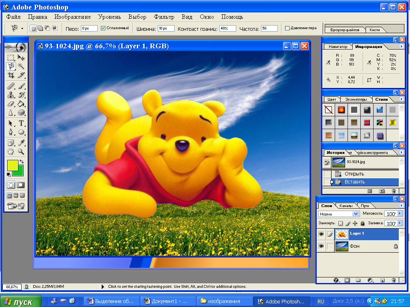410x307 pixels.
Task: Swap foreground and background colors
Action: [x=22, y=162]
